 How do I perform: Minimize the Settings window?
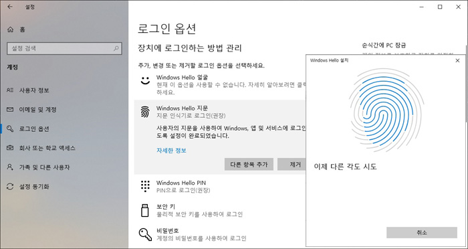421,7
